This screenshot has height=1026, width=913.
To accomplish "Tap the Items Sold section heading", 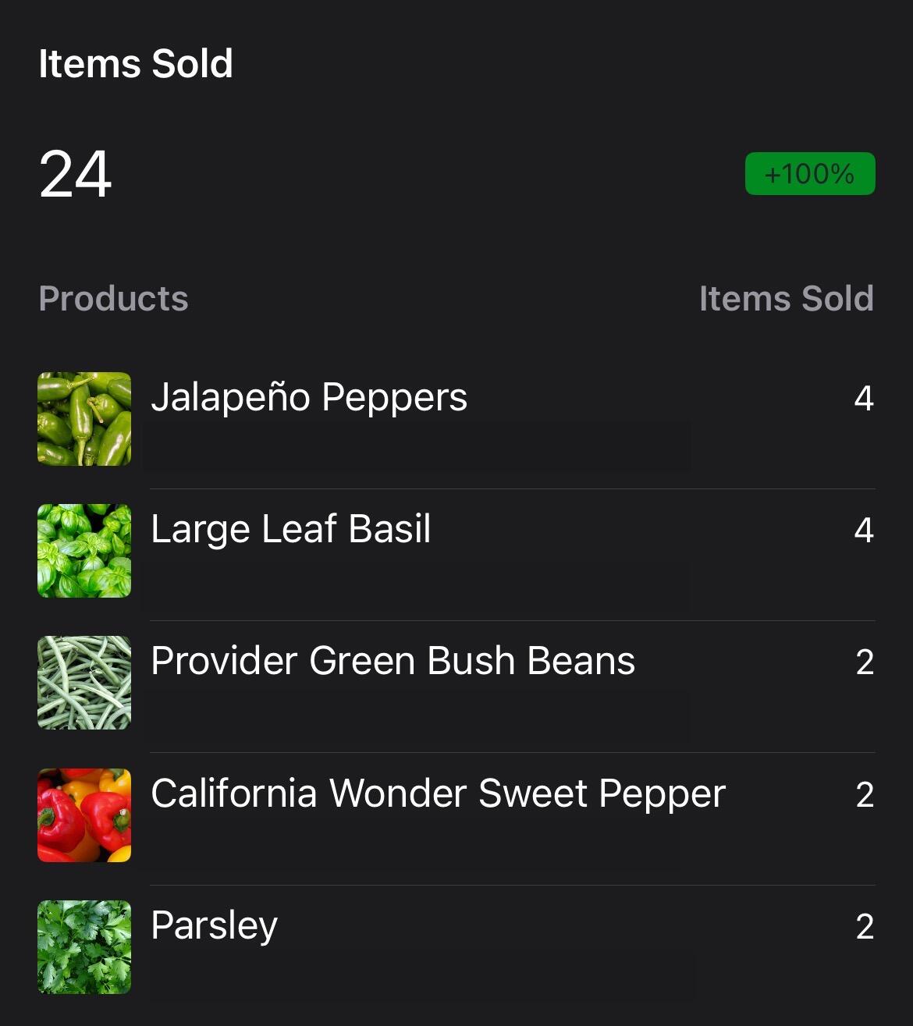I will (136, 63).
